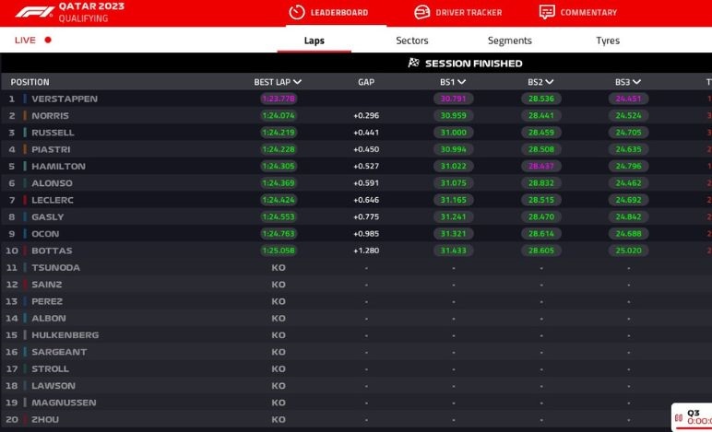The image size is (712, 432).
Task: Open the BS3 column dropdown
Action: tap(636, 82)
